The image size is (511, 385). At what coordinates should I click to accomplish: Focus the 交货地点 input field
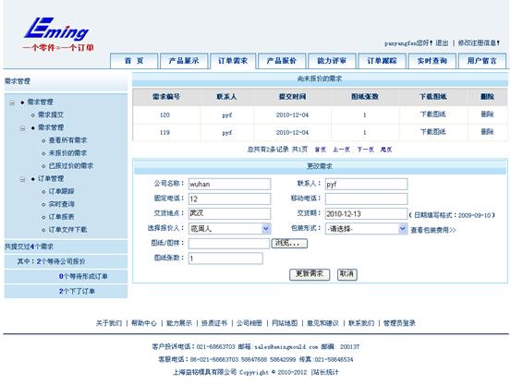pos(229,213)
